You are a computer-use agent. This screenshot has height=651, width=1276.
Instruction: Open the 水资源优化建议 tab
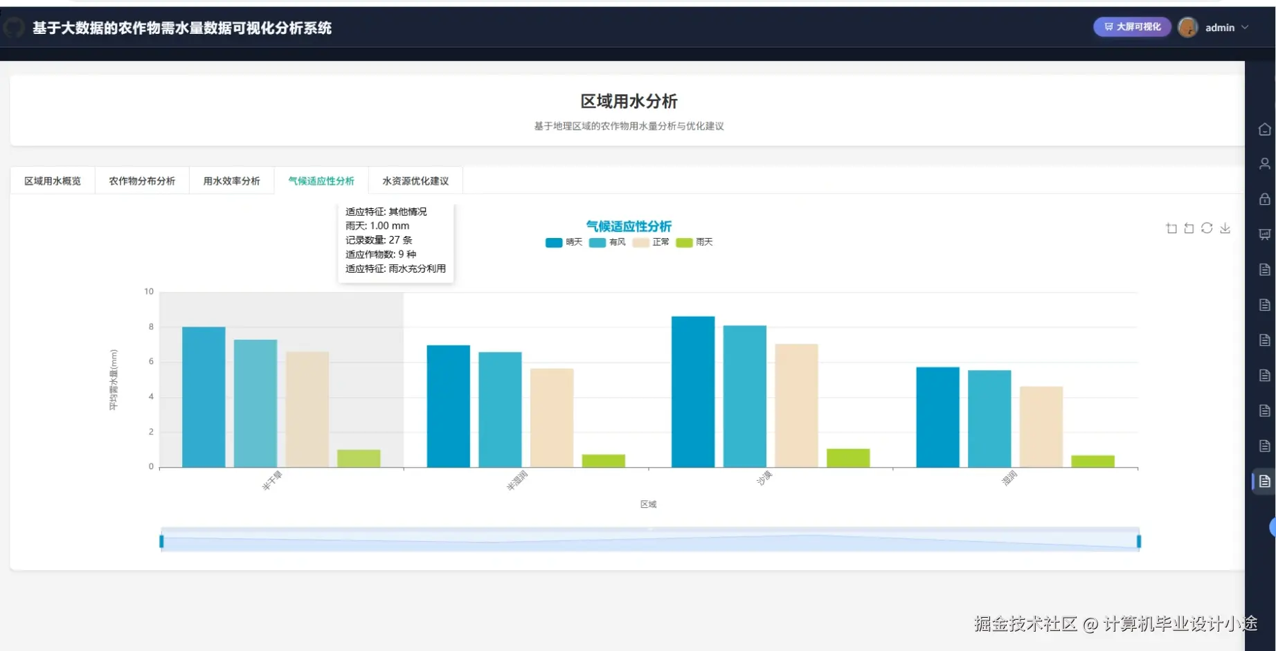click(x=415, y=181)
